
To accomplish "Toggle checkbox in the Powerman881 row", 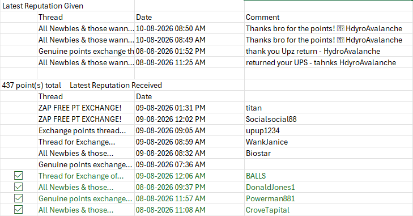I will tap(19, 198).
